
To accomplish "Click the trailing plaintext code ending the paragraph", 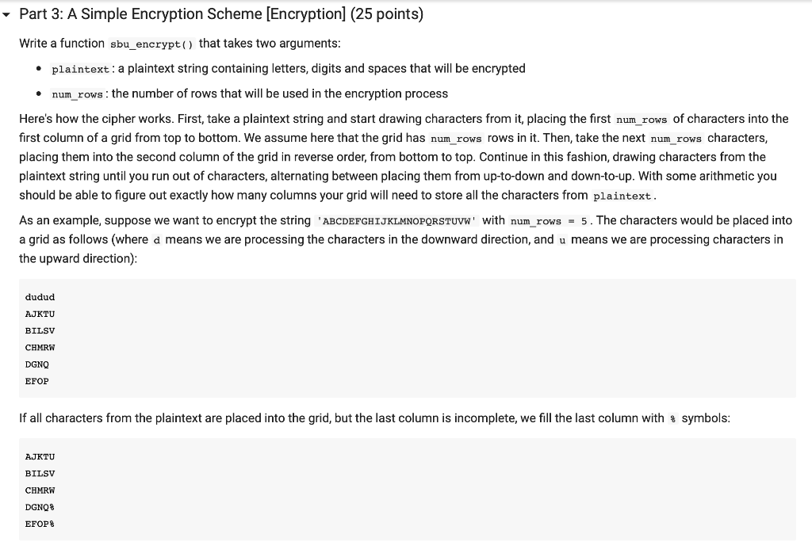I will click(622, 196).
